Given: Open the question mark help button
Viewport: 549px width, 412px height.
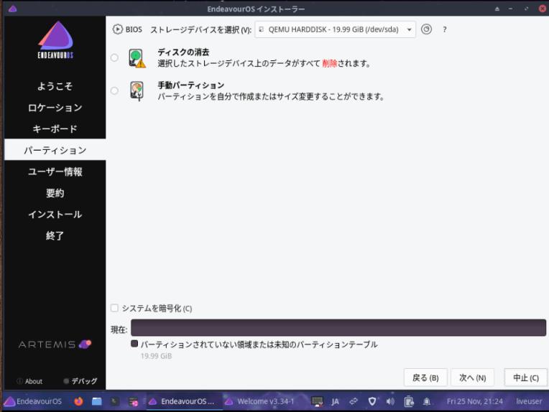Looking at the screenshot, I should tap(445, 29).
